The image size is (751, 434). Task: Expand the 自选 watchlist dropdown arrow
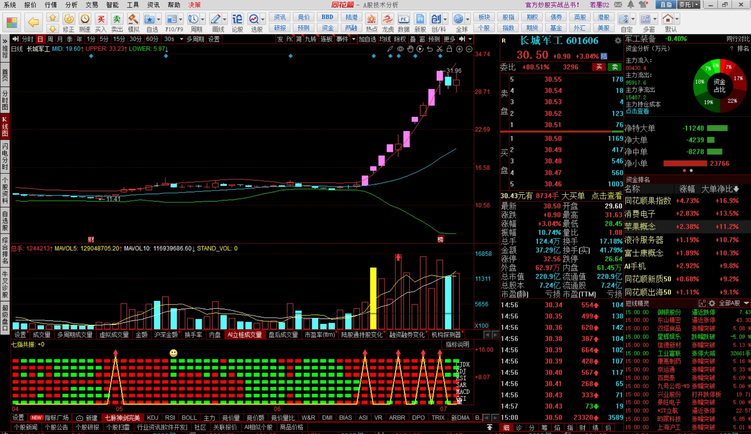[x=158, y=19]
